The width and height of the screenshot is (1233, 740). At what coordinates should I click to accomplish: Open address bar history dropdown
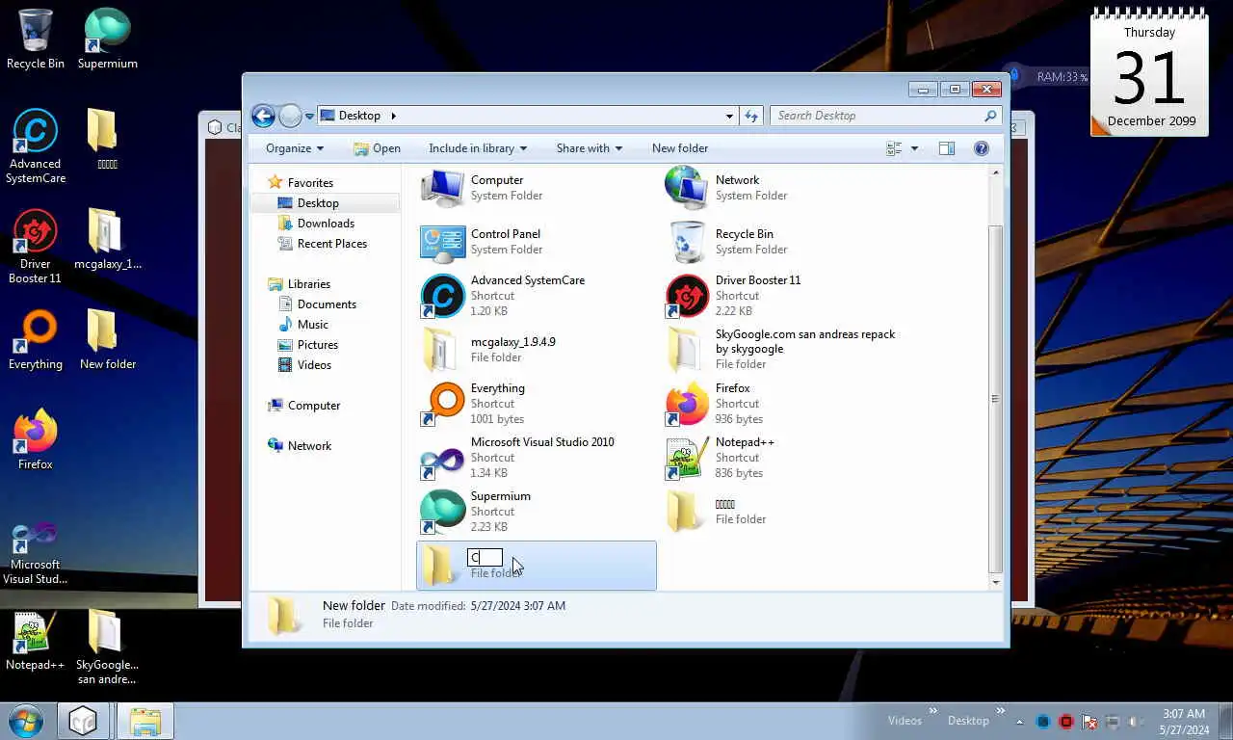pyautogui.click(x=729, y=116)
